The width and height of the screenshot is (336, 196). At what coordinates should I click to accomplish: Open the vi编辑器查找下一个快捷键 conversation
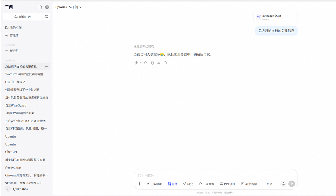pos(26,90)
